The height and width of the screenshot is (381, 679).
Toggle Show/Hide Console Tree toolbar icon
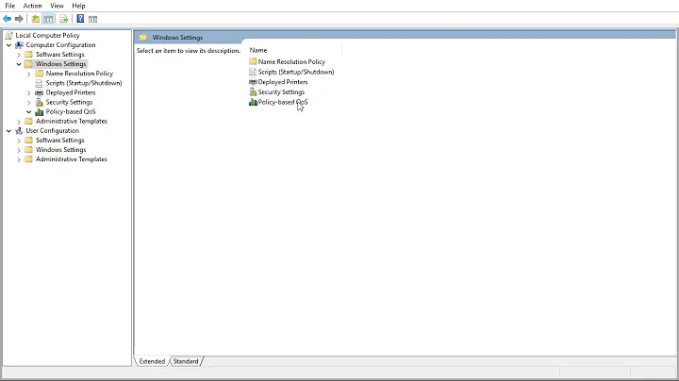click(48, 19)
